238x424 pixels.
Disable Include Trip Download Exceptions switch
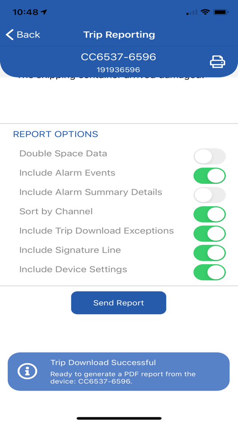(209, 233)
